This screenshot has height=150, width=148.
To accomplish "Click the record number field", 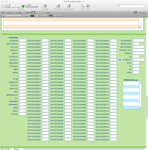I will pyautogui.click(x=16, y=5).
